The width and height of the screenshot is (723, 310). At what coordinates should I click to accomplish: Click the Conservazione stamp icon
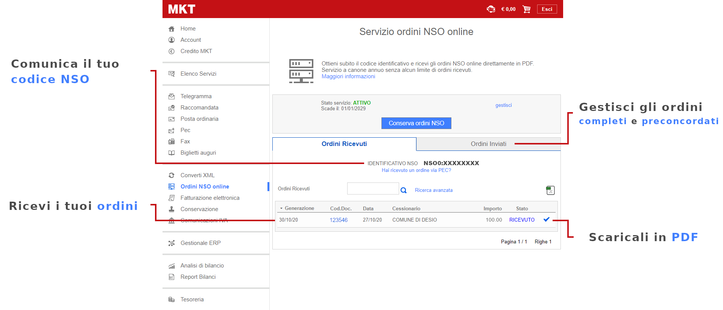click(x=172, y=209)
